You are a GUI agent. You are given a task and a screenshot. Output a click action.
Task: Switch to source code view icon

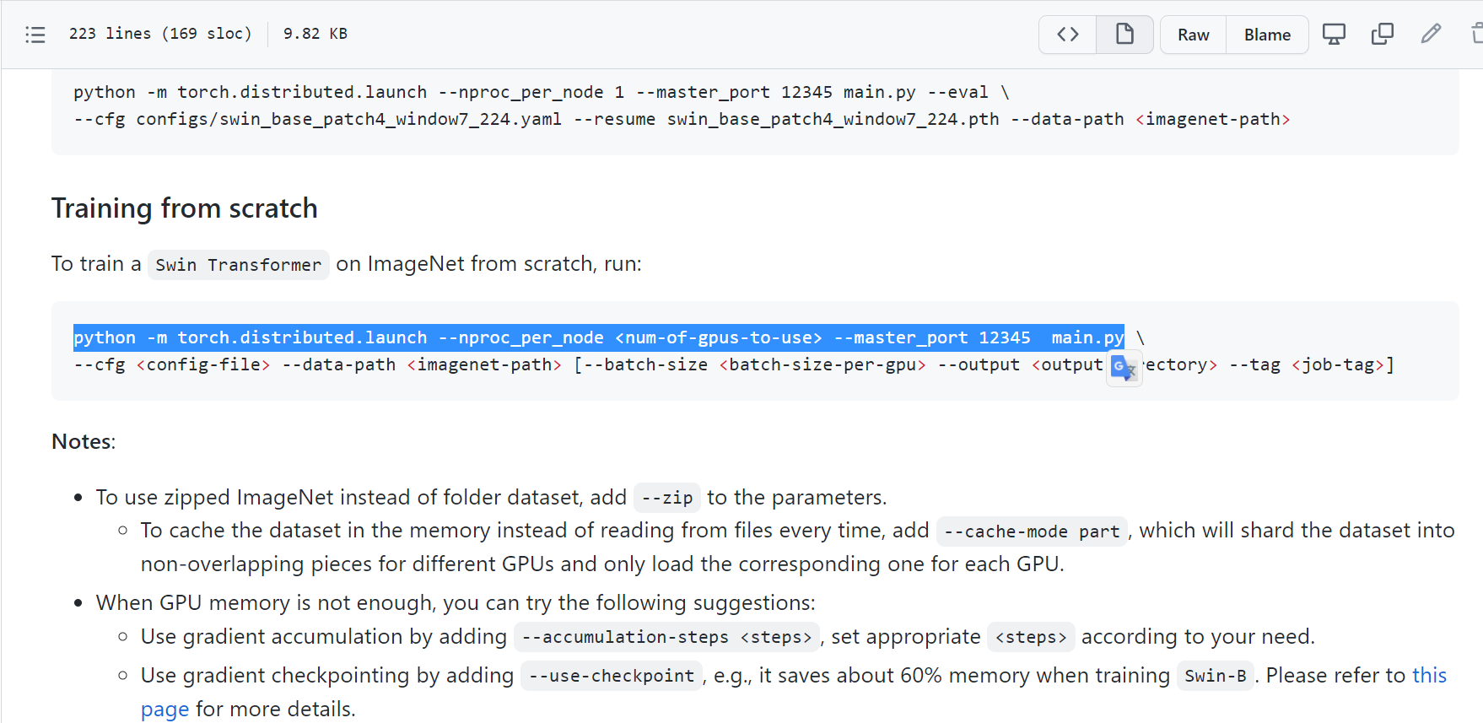click(1068, 35)
